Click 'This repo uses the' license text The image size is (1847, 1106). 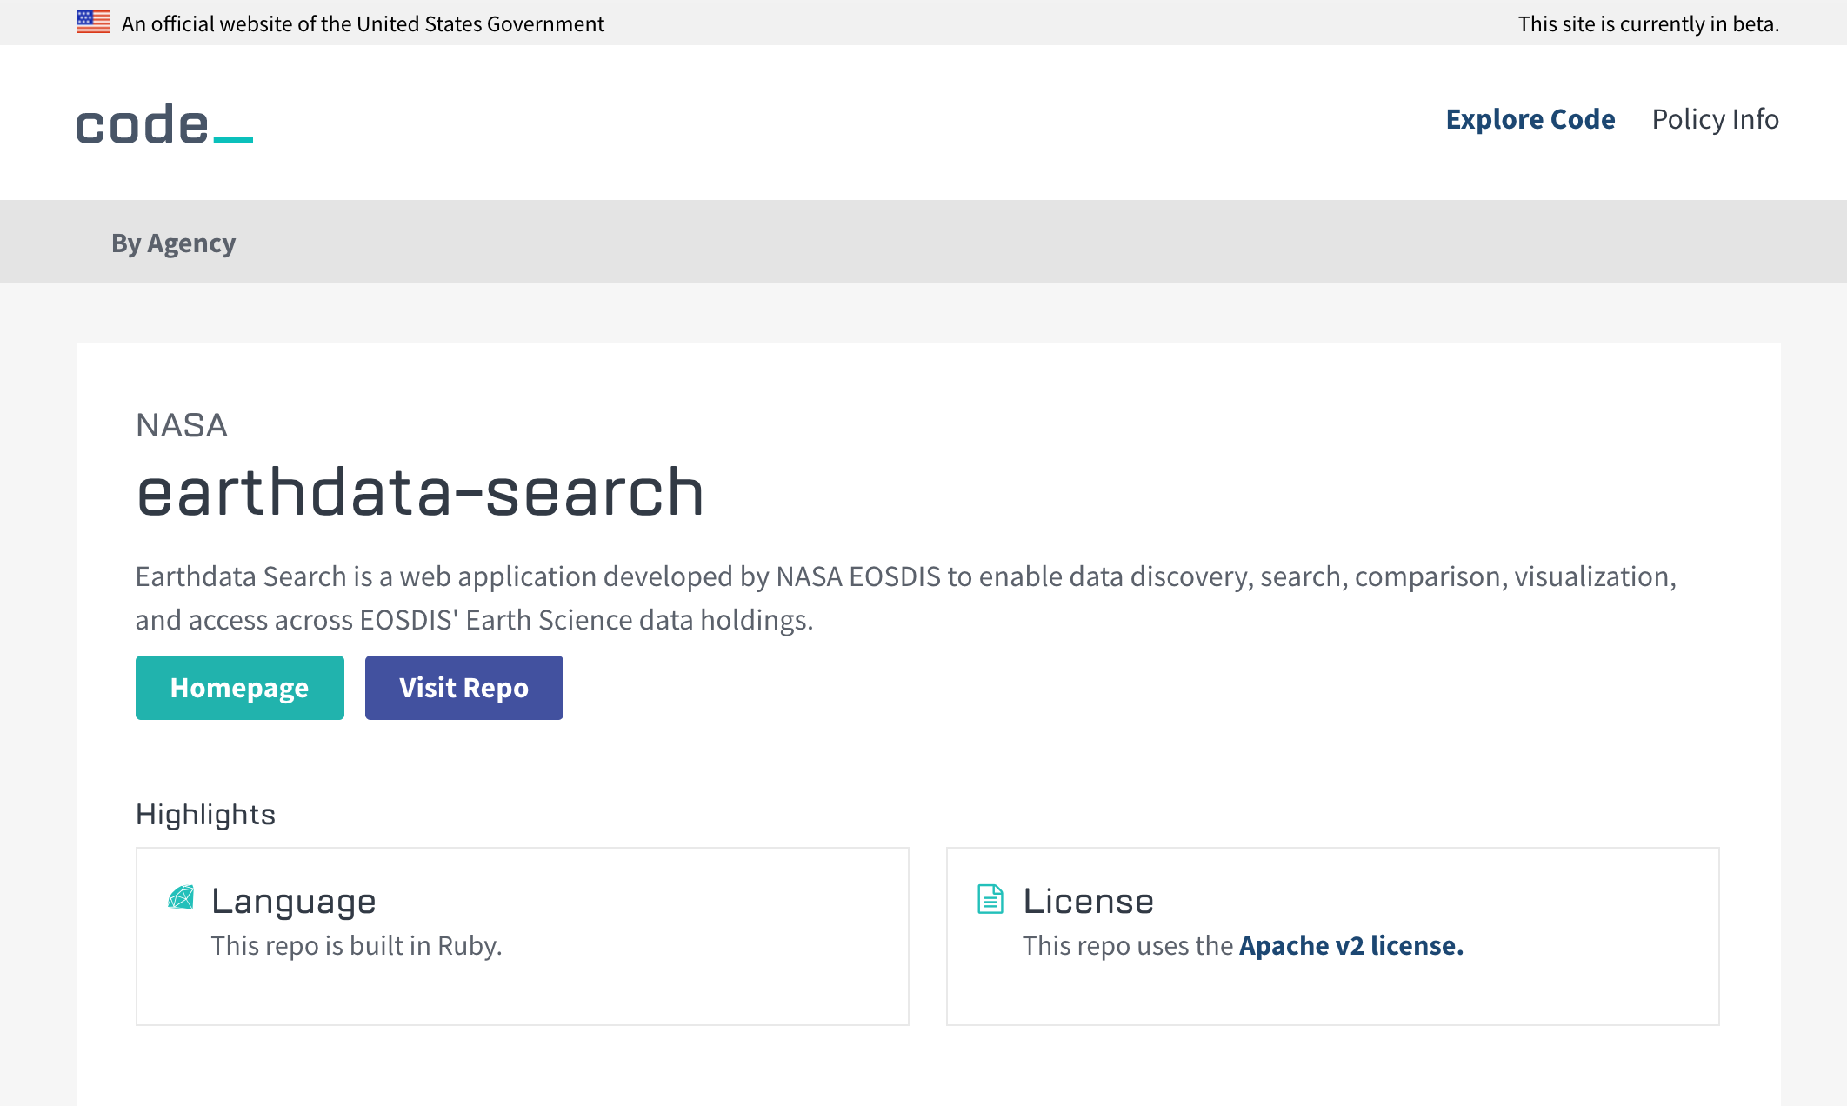tap(1127, 945)
